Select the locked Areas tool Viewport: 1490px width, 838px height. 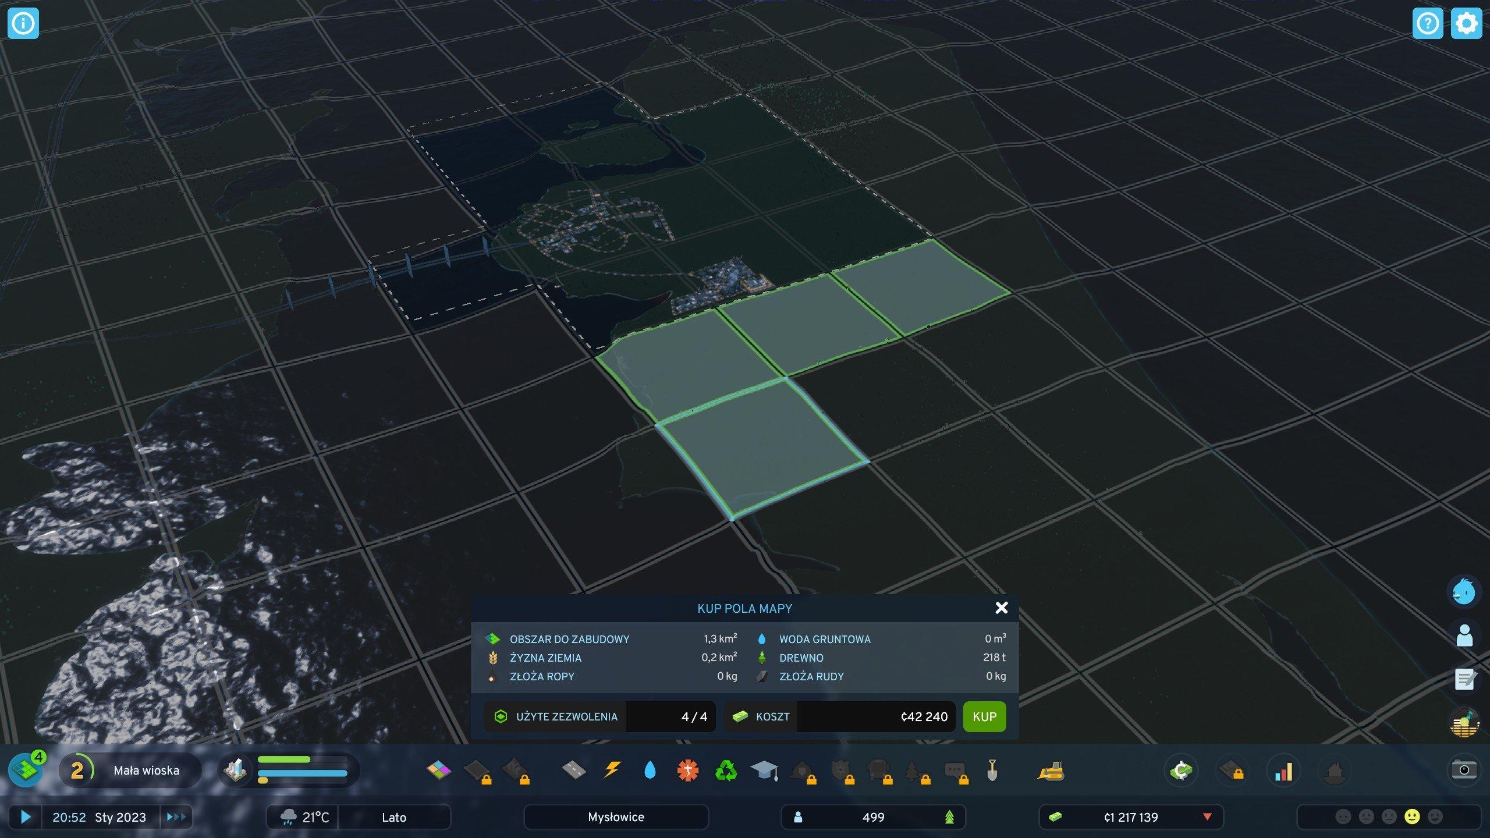(478, 770)
